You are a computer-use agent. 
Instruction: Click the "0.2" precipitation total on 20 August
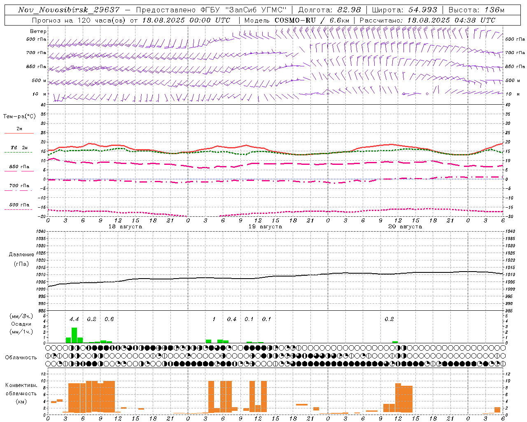click(389, 319)
